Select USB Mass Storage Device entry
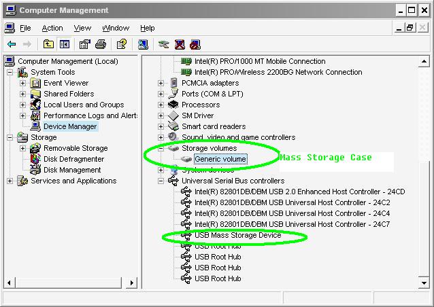434x307 pixels. (238, 235)
